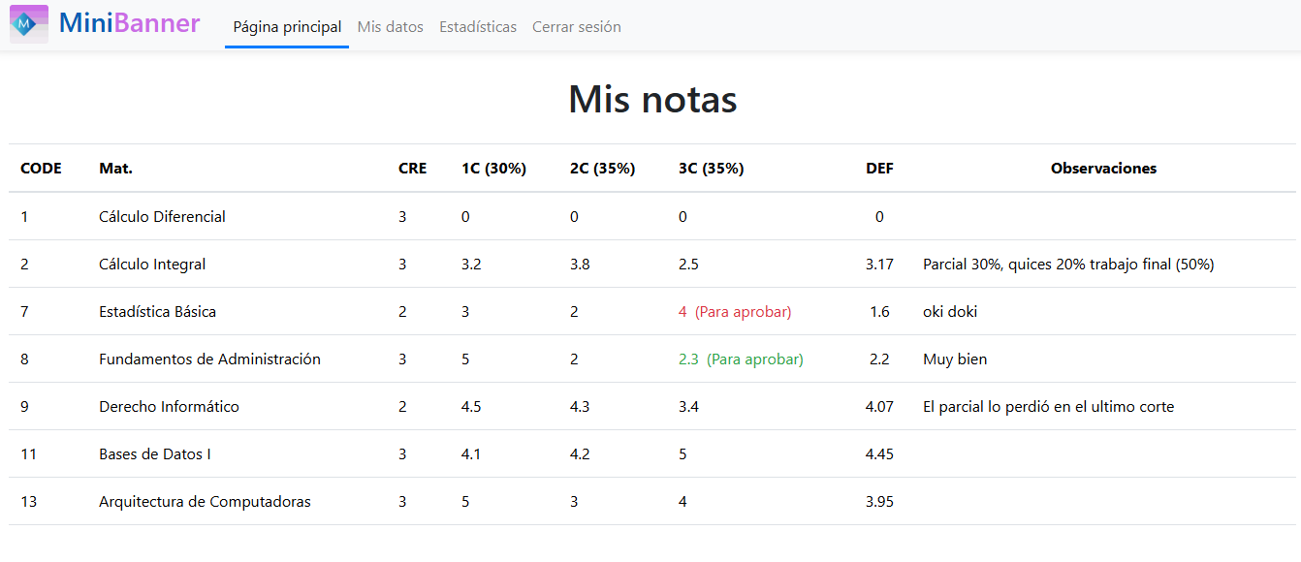Select the Derecho Informático row

(652, 406)
